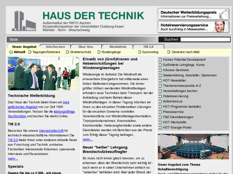Click the arrow icon beside Studiengänge

[x=99, y=52]
